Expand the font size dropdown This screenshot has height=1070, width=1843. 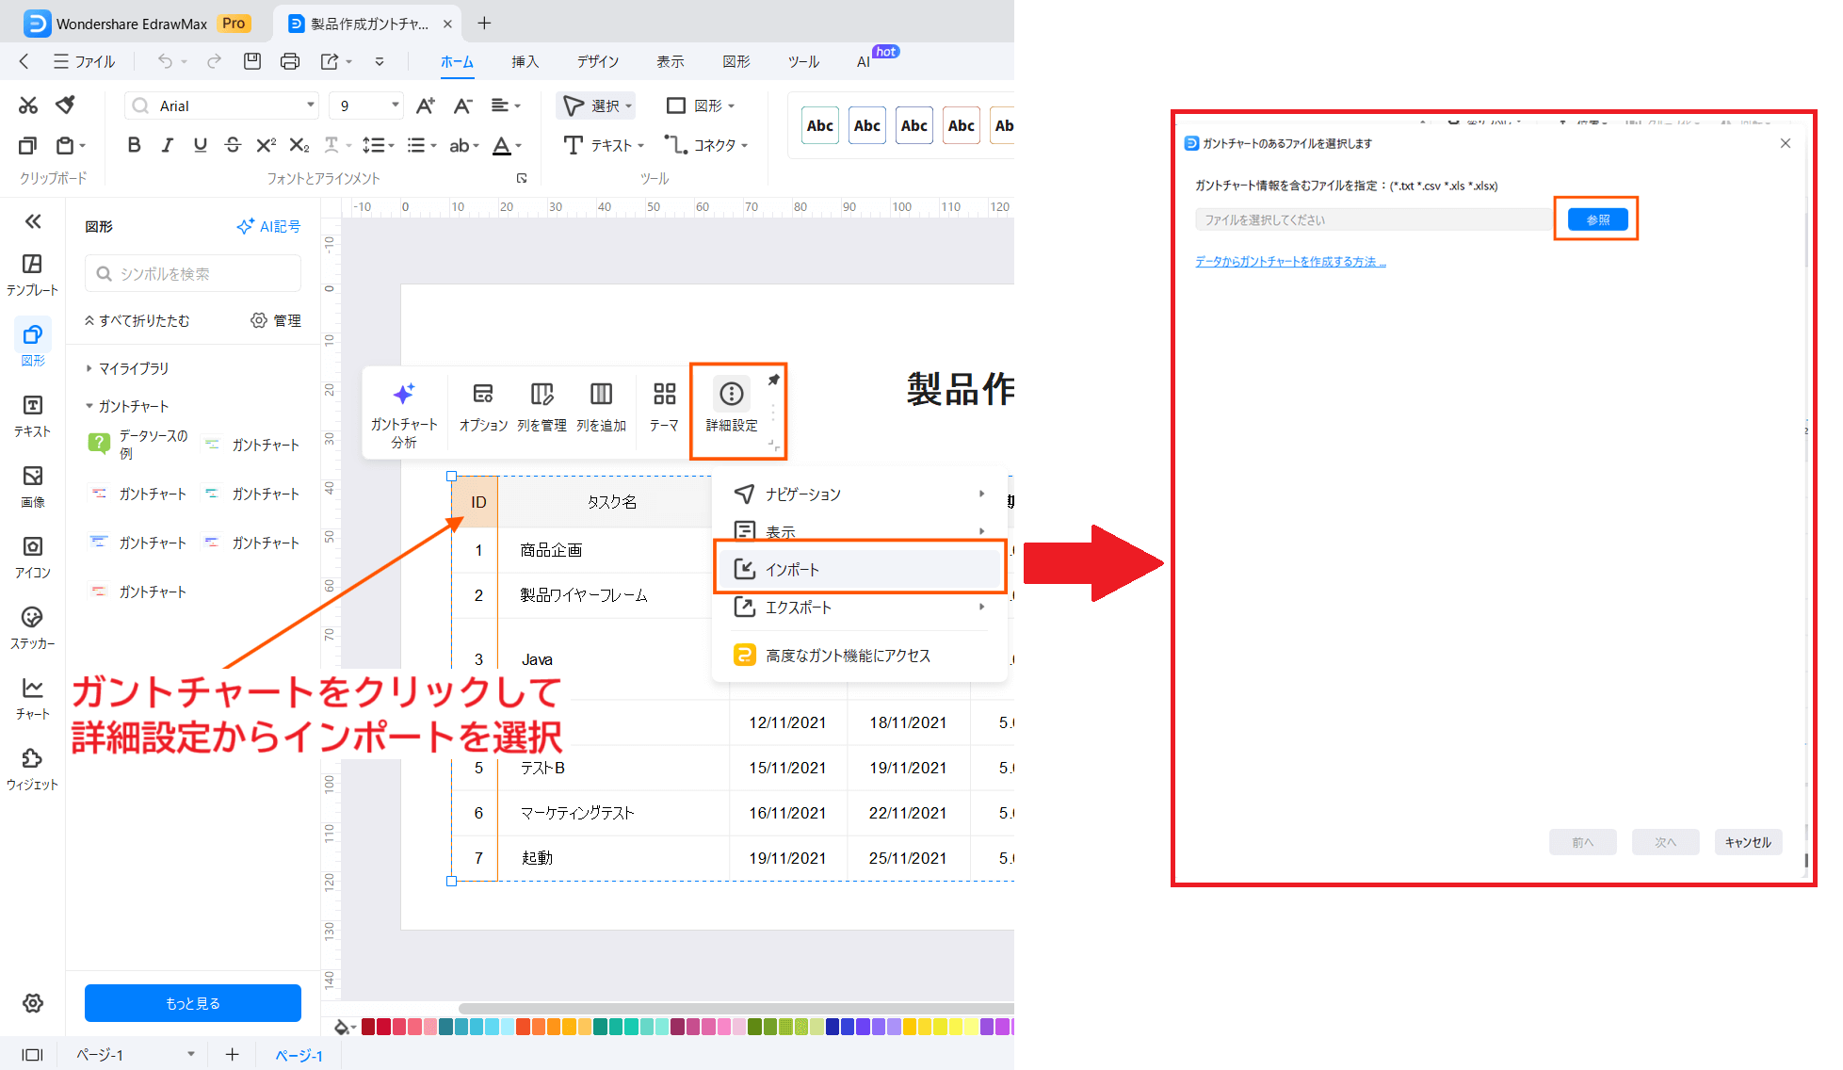click(x=393, y=105)
